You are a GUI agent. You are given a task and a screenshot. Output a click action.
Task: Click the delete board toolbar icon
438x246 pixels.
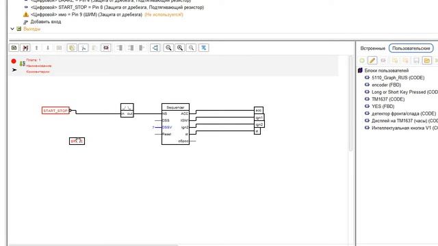[x=25, y=48]
